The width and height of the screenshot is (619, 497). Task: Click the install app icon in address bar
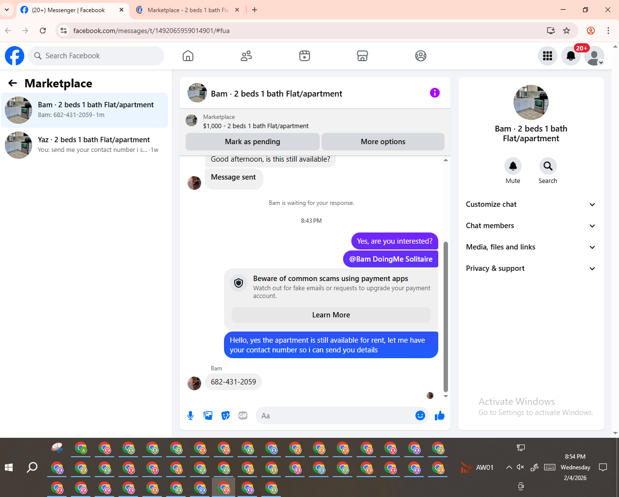tap(551, 31)
